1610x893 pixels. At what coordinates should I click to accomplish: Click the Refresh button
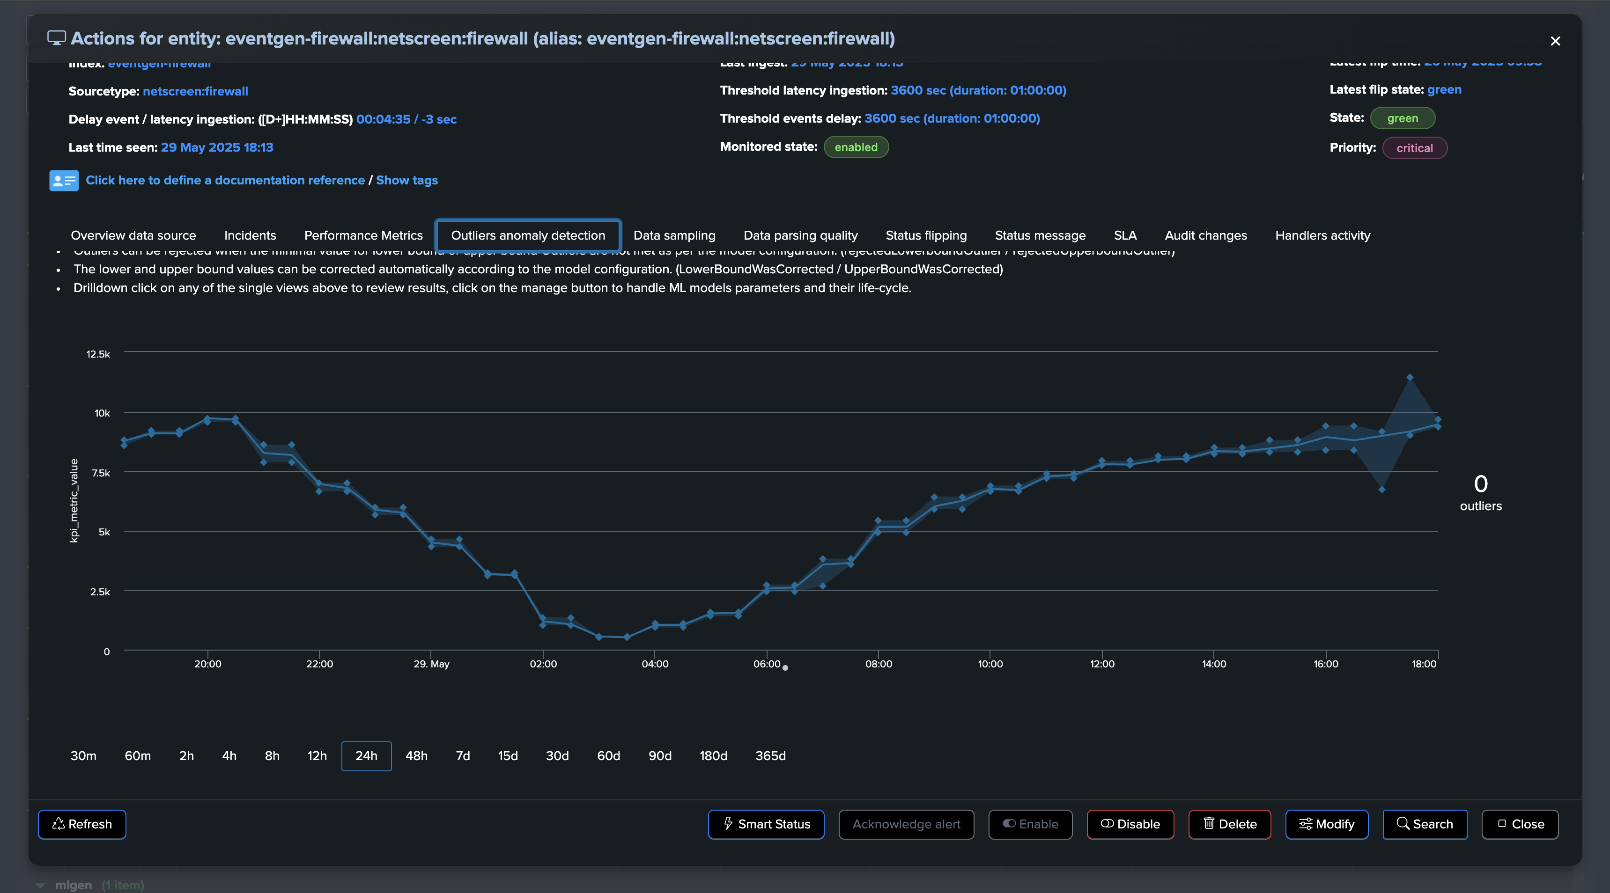click(x=82, y=824)
